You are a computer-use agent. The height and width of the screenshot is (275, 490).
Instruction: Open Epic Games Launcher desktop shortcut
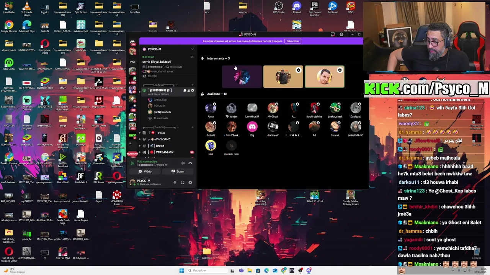point(315,8)
